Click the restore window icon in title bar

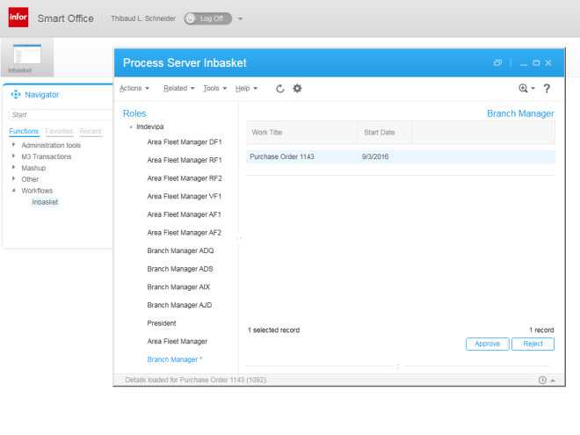point(497,63)
